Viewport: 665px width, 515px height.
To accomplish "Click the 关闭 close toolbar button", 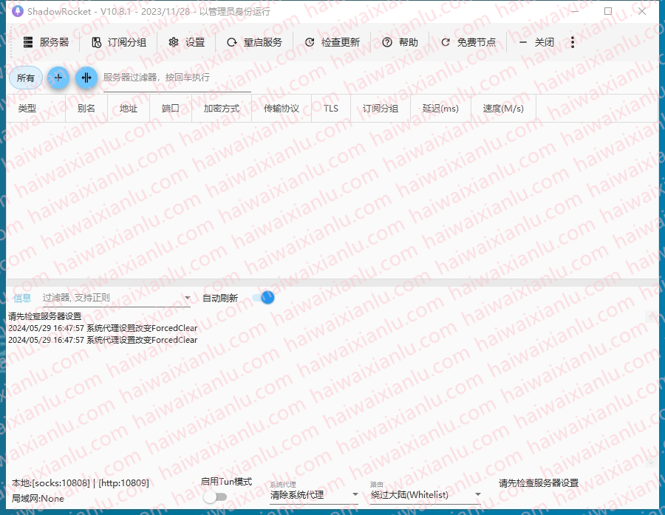I will point(536,42).
